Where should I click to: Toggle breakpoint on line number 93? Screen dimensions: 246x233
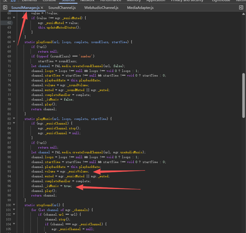(x=9, y=171)
